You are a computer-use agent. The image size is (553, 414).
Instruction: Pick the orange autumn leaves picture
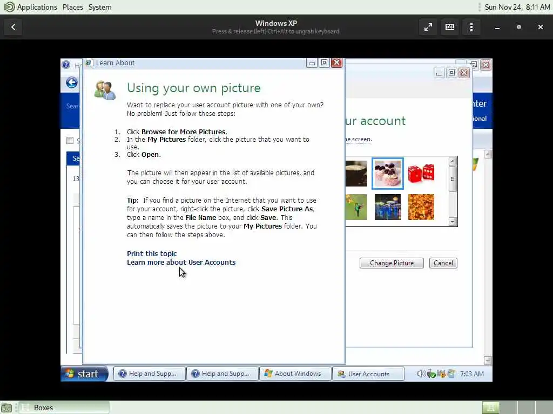[421, 207]
